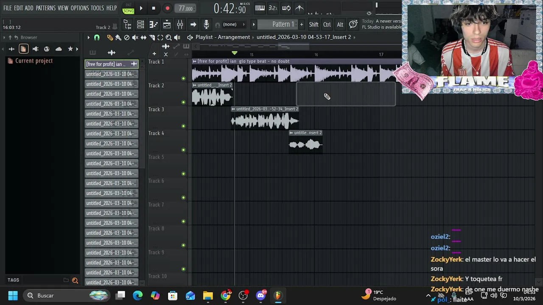Click the star favorites icon in the Browser
543x305 pixels.
[x=70, y=49]
